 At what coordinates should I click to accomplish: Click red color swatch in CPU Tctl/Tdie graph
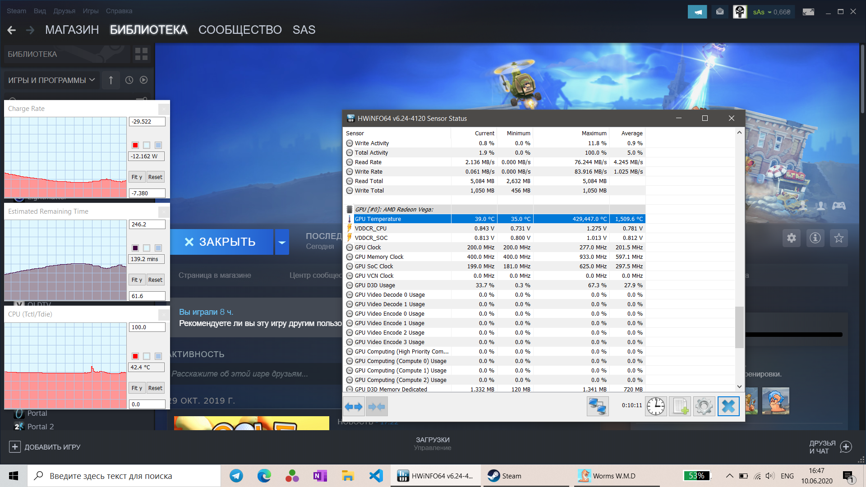pos(135,356)
